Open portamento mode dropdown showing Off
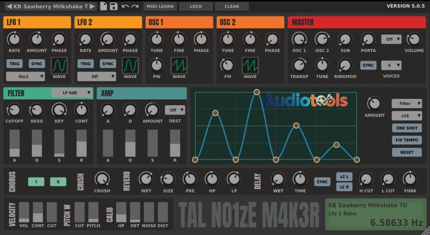 point(391,39)
